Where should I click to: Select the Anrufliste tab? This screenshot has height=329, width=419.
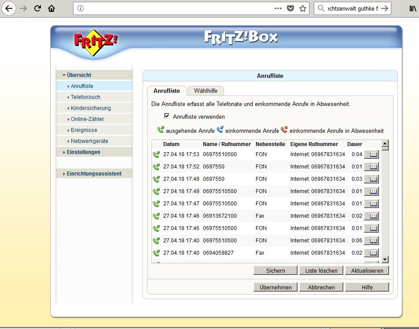(166, 91)
